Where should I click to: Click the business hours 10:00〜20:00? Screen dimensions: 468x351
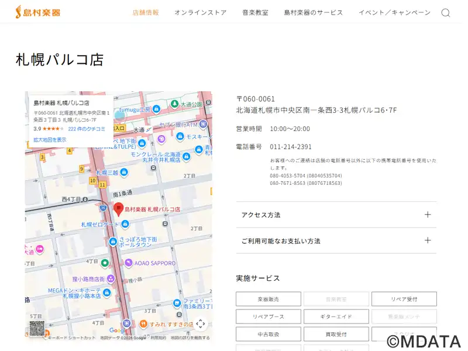(290, 129)
